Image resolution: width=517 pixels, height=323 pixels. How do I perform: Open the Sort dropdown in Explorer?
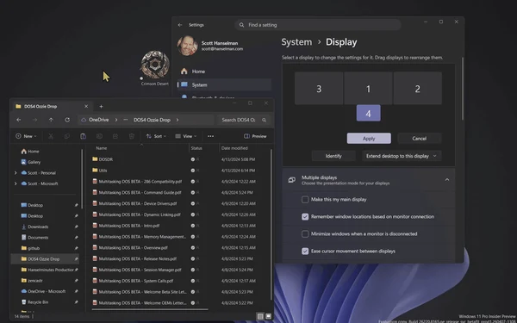[x=156, y=136]
